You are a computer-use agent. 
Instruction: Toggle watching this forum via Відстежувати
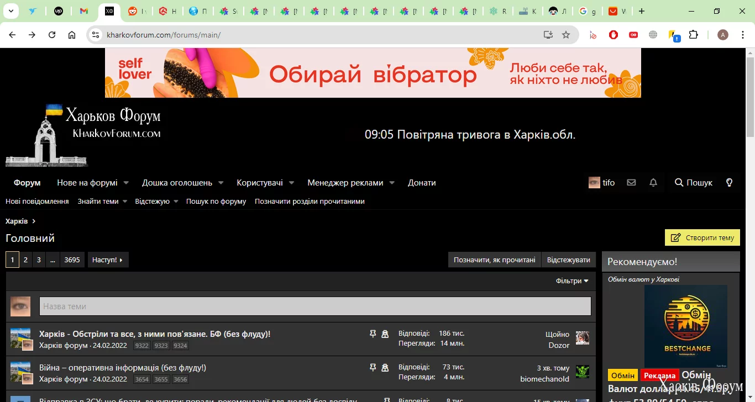[569, 260]
